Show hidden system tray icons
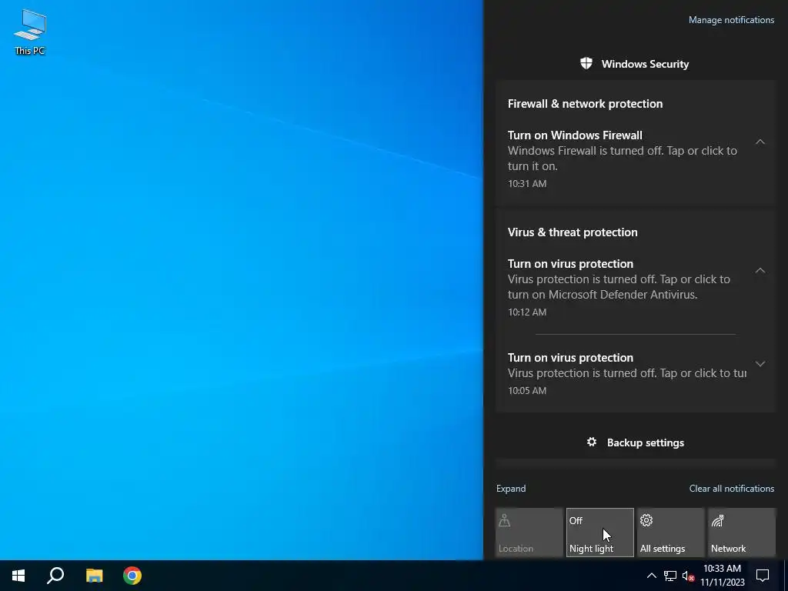The height and width of the screenshot is (591, 788). (x=651, y=576)
